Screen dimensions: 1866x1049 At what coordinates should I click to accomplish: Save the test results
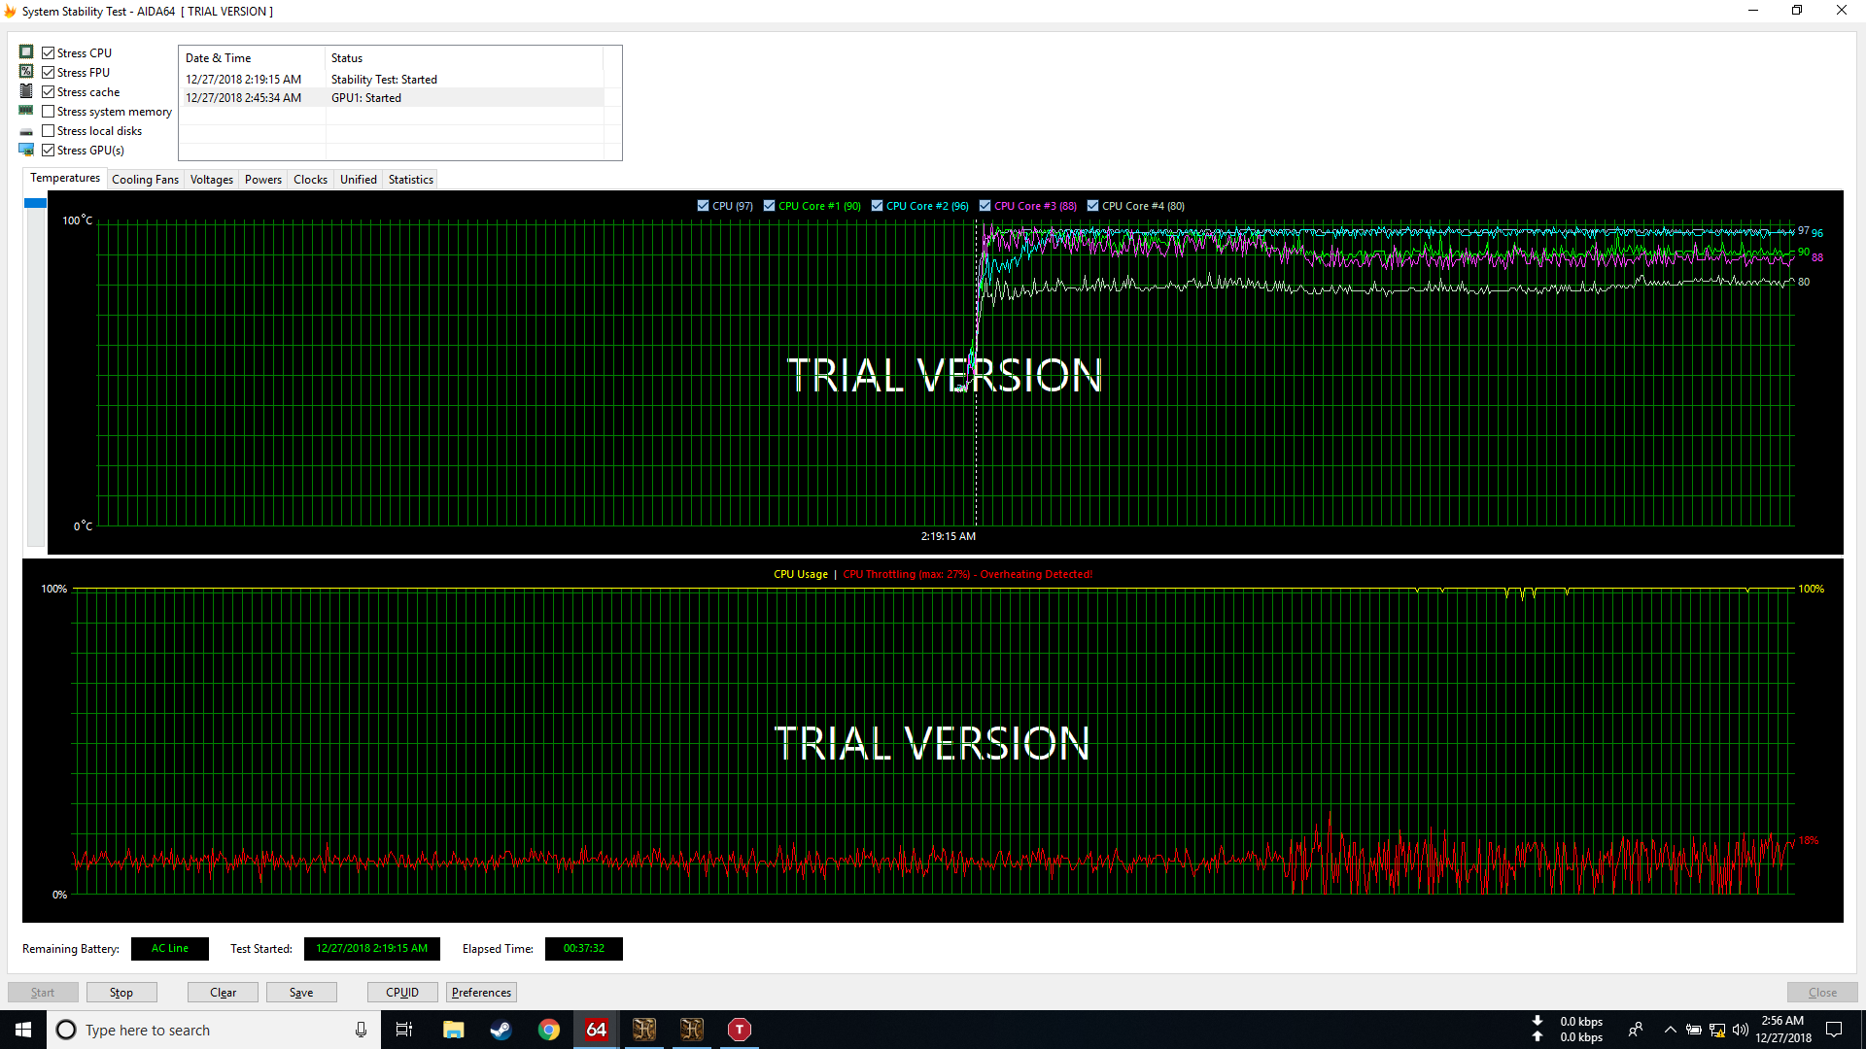(301, 993)
